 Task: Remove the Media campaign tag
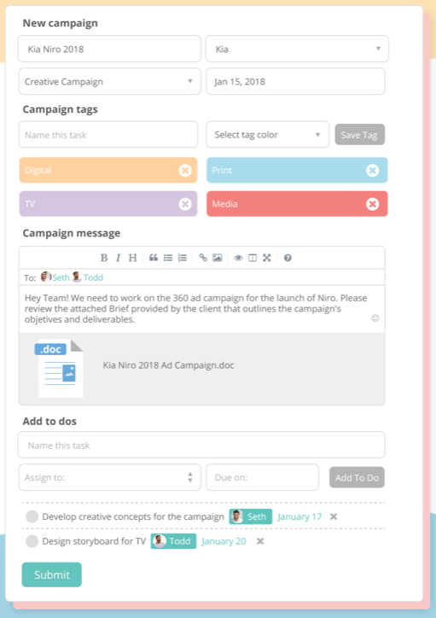pos(372,204)
